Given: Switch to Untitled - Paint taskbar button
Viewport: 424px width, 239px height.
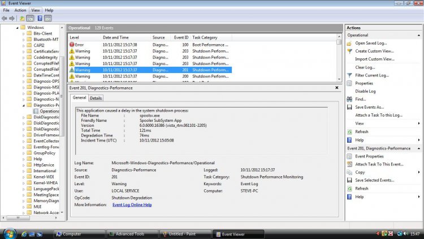Looking at the screenshot, I should point(185,234).
